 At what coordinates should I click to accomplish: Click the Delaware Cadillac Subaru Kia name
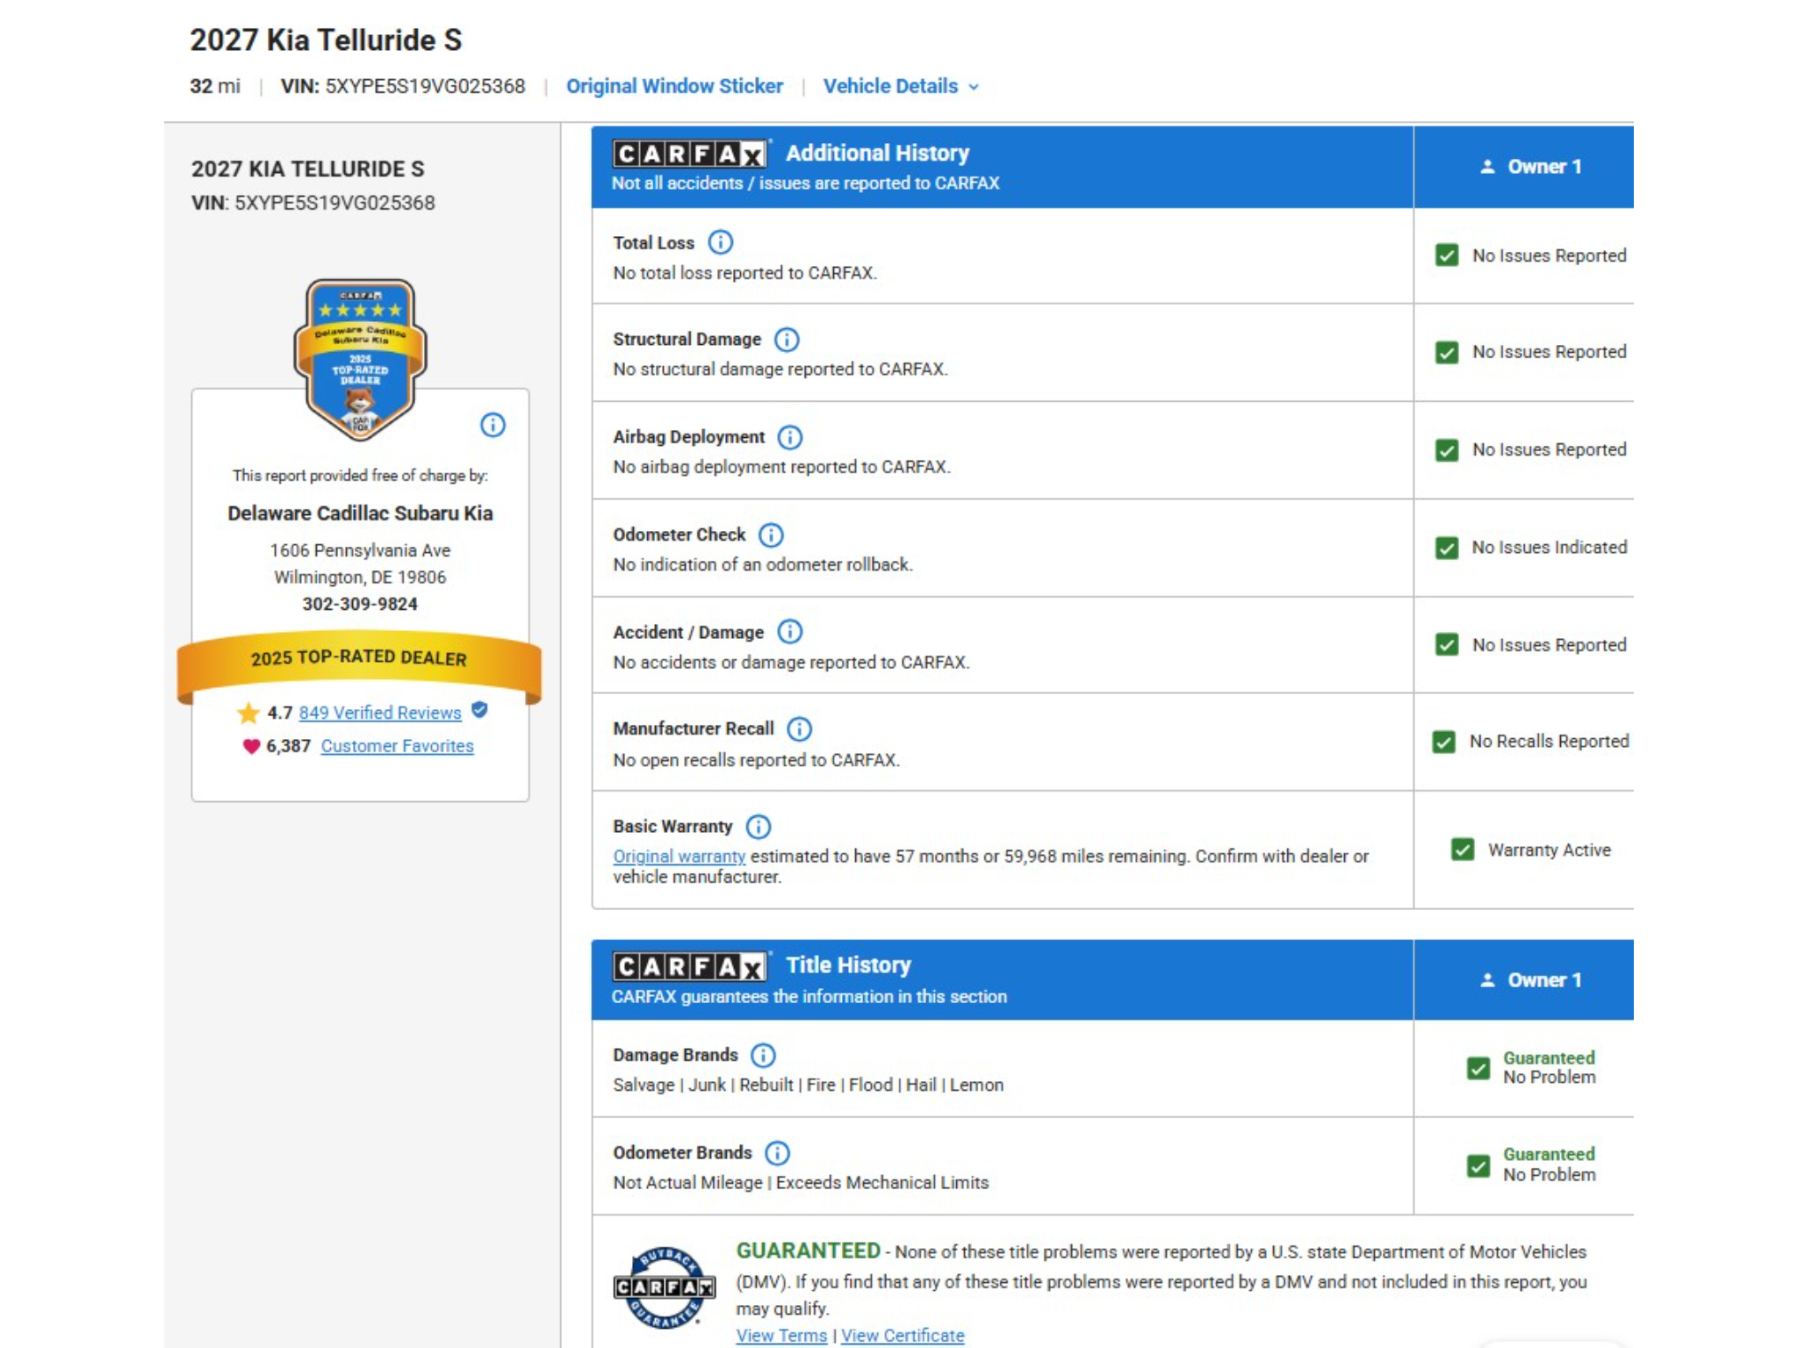coord(360,513)
